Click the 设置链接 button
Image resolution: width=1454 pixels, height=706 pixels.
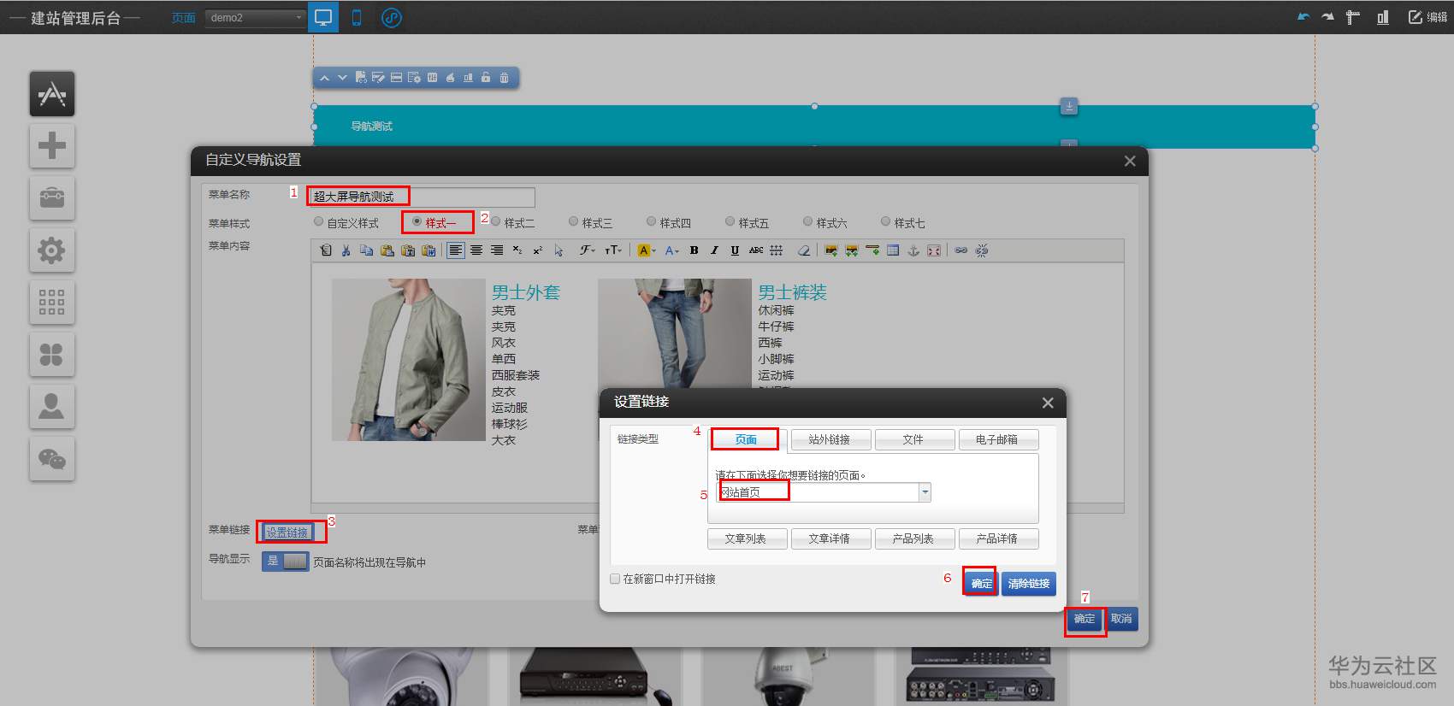287,532
